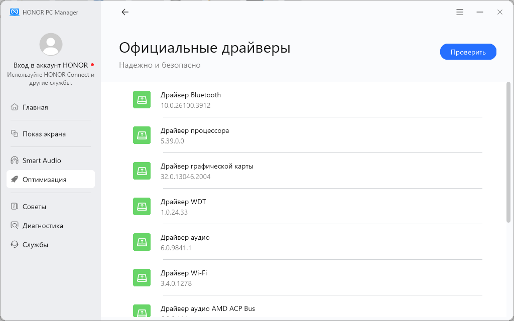Click the vertical scrollbar of driver list
This screenshot has width=514, height=321.
coord(508,150)
